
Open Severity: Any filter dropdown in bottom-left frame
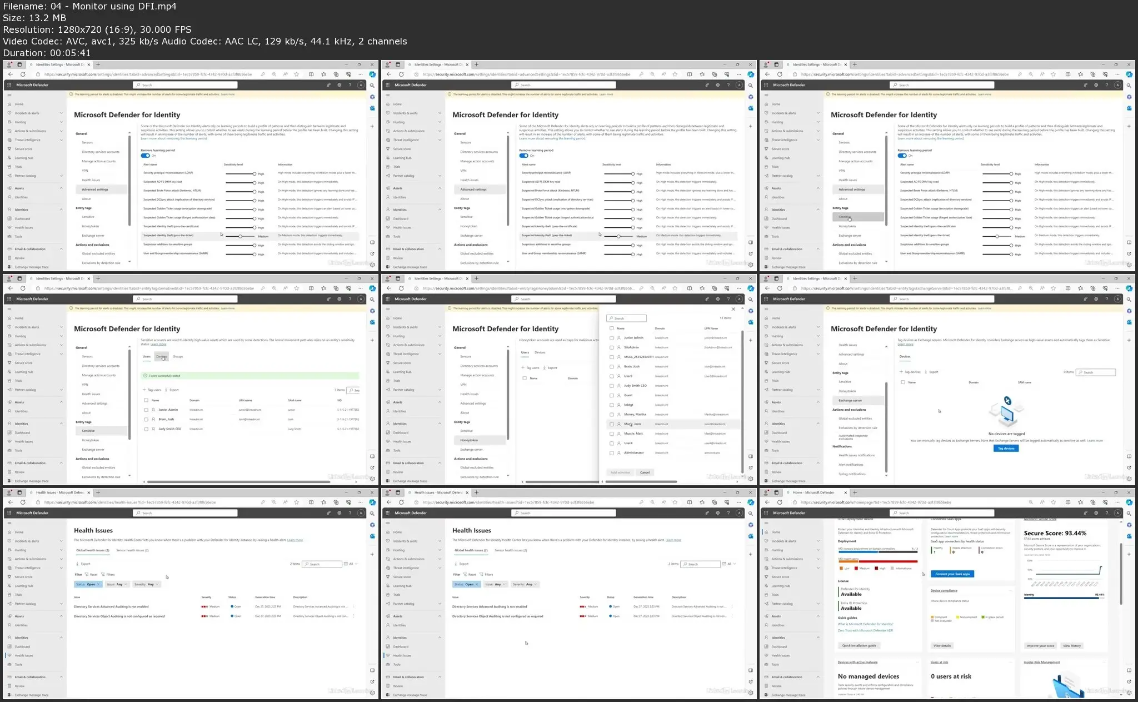[147, 584]
